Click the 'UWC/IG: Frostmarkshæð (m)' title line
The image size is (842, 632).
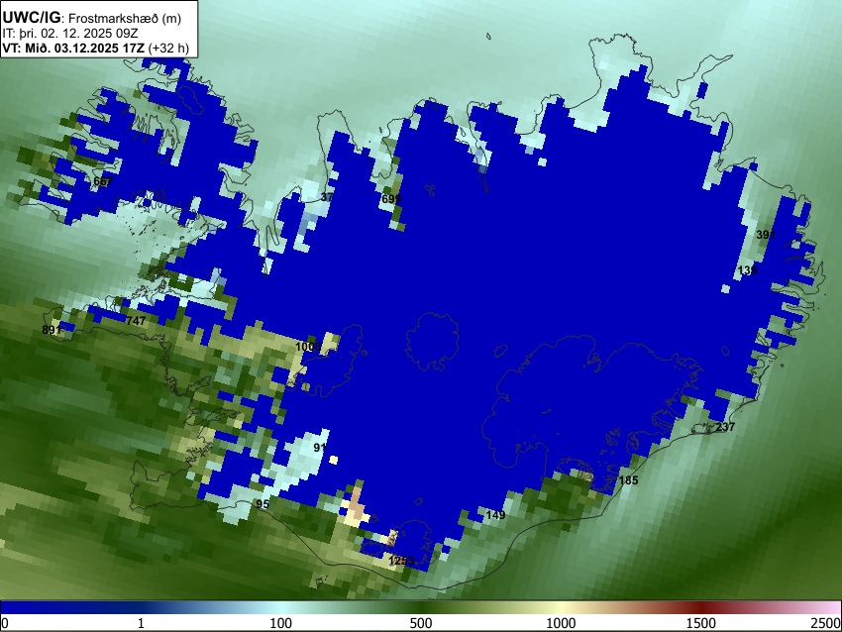92,18
